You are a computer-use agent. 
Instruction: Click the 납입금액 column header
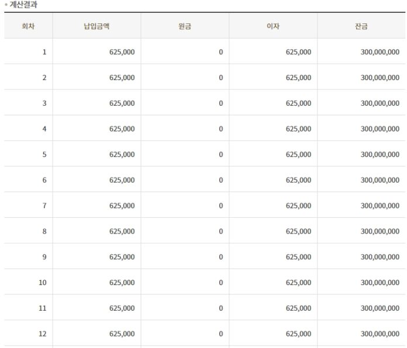click(96, 26)
